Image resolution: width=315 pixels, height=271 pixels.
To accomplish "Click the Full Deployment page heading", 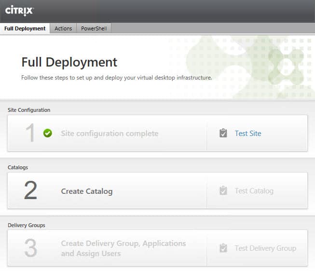I will coord(69,62).
